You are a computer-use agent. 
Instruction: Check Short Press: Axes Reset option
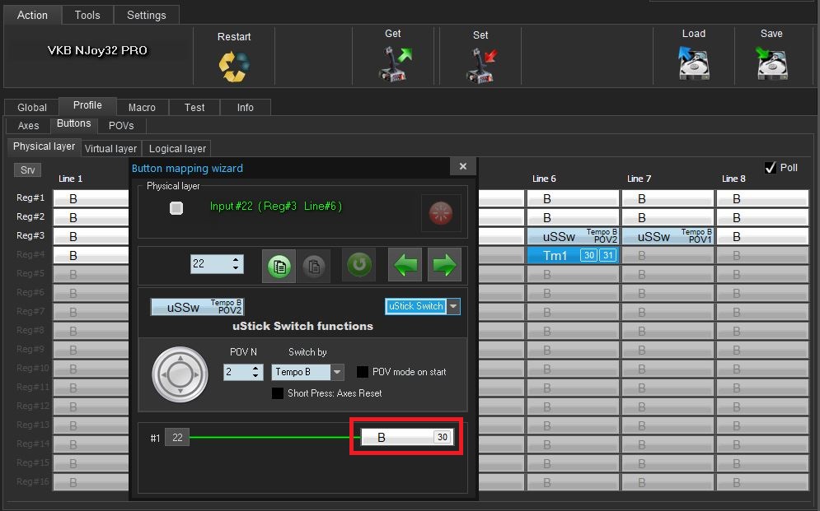tap(278, 393)
